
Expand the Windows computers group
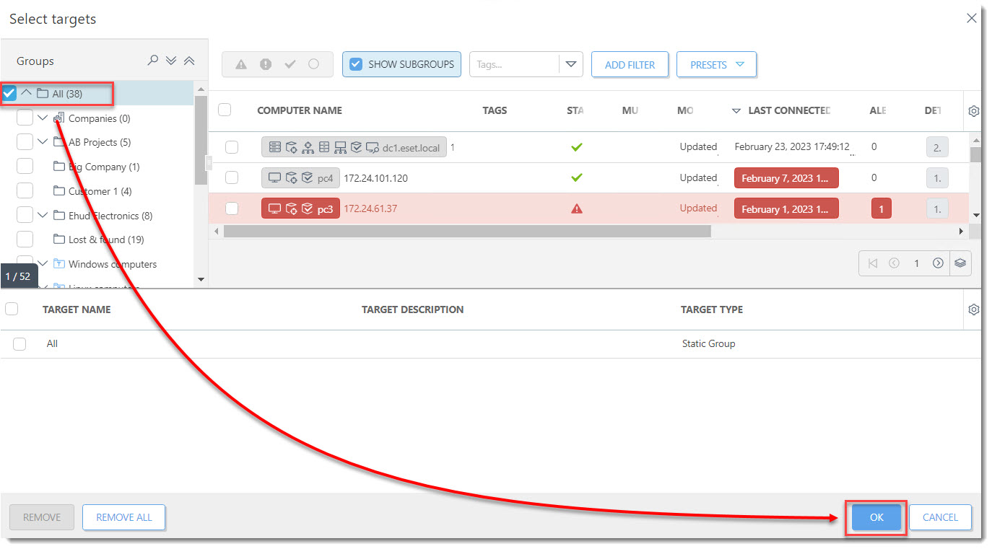(x=43, y=264)
